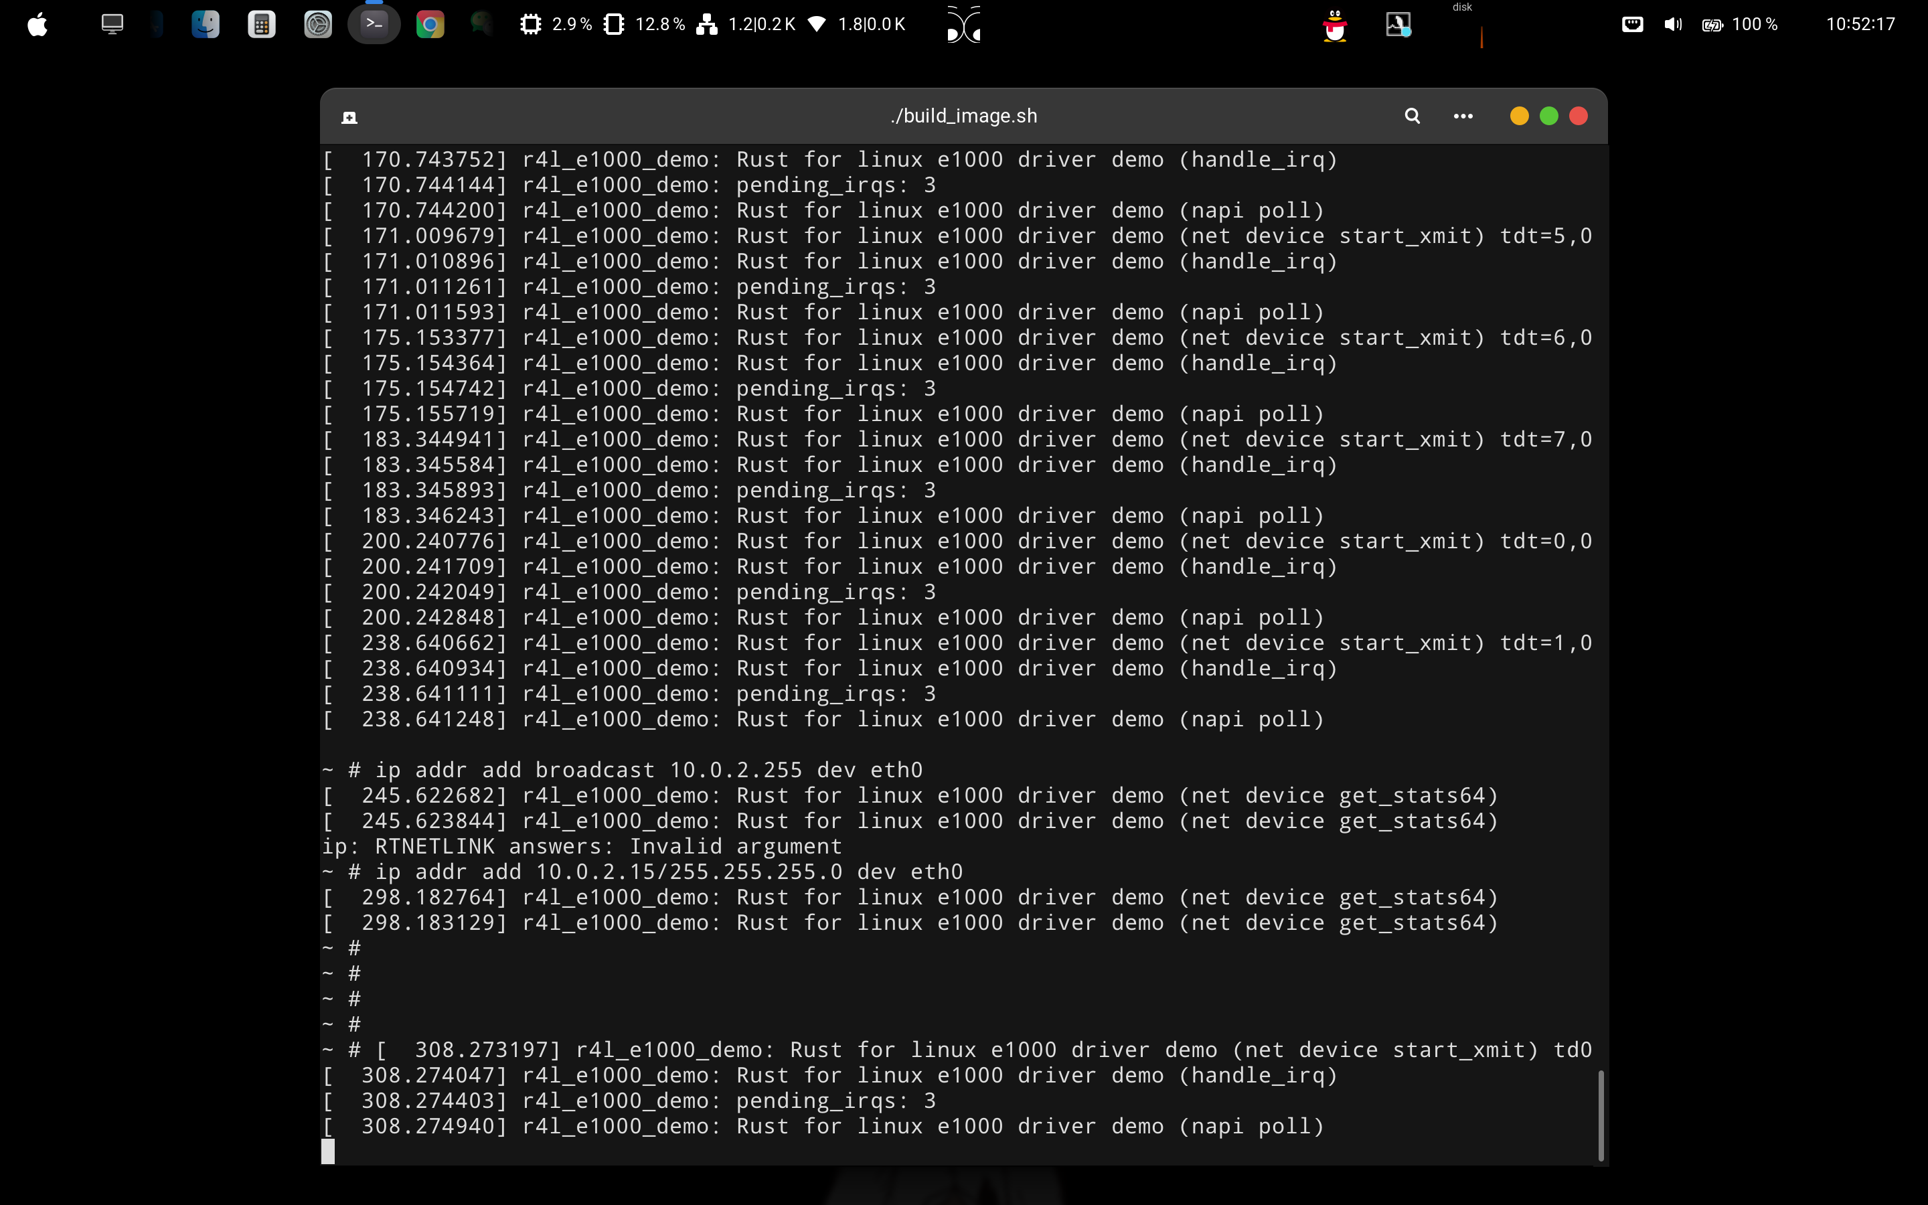Click the show desktop monitor icon
1928x1205 pixels.
pos(112,25)
